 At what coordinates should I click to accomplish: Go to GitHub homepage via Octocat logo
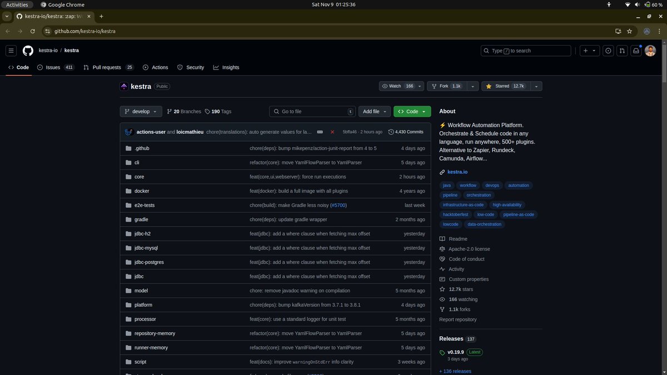(28, 51)
